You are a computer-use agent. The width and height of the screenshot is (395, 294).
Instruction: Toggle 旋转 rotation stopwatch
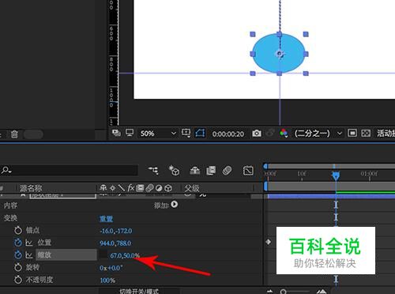18,267
